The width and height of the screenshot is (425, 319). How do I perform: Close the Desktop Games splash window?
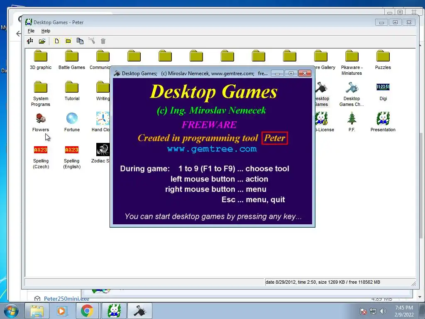click(305, 73)
